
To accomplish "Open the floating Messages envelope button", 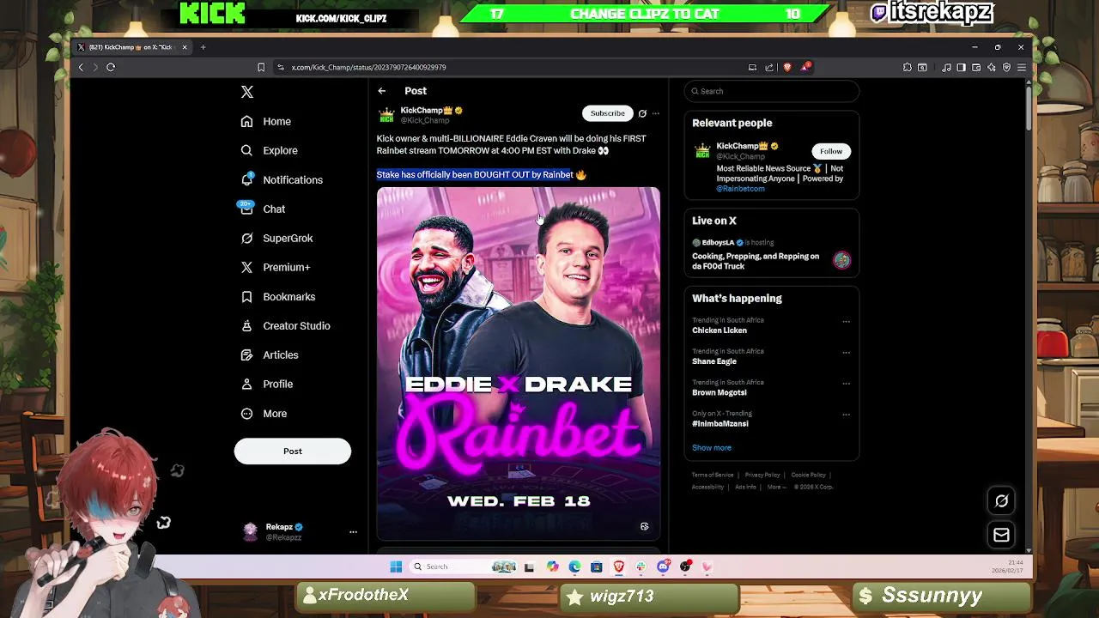I will 1001,536.
